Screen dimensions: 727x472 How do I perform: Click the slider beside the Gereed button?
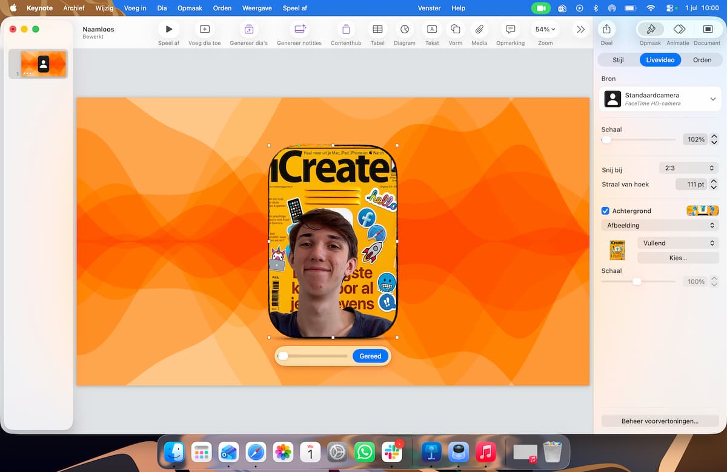click(313, 356)
